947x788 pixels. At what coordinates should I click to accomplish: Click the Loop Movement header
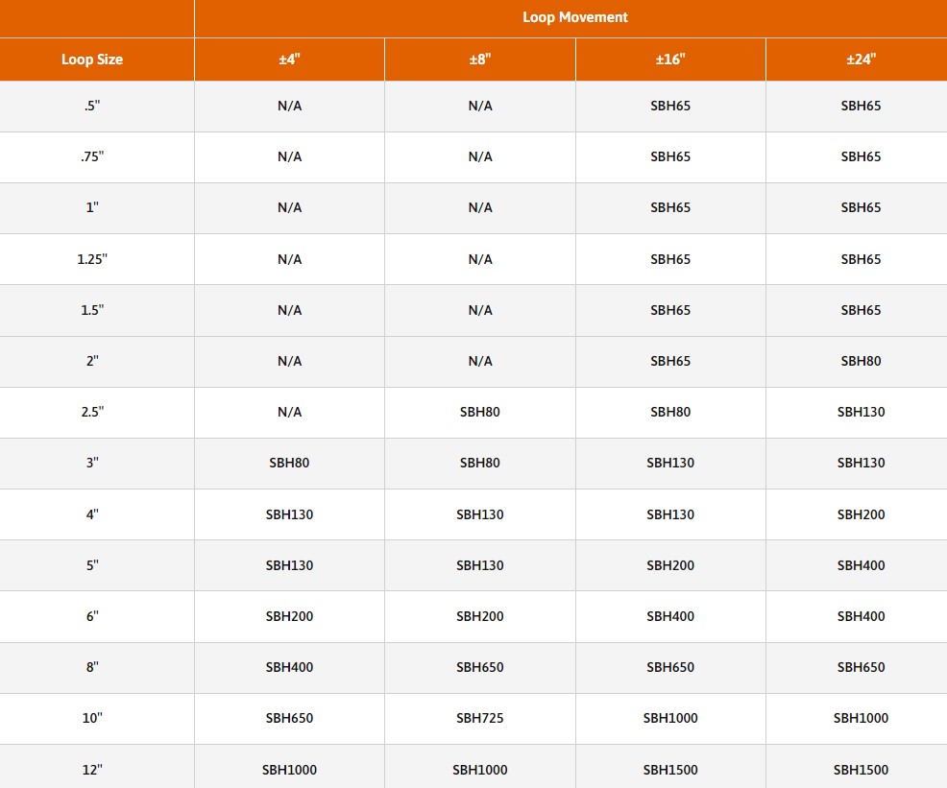point(575,17)
